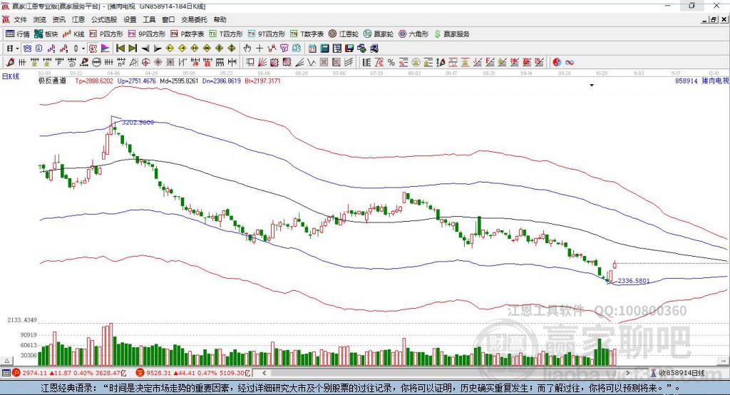
Task: Click the pink flag chart icon
Action: coord(106,48)
